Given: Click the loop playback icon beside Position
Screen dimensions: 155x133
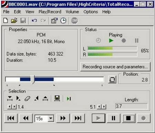Looking at the screenshot, I should click(x=112, y=79).
